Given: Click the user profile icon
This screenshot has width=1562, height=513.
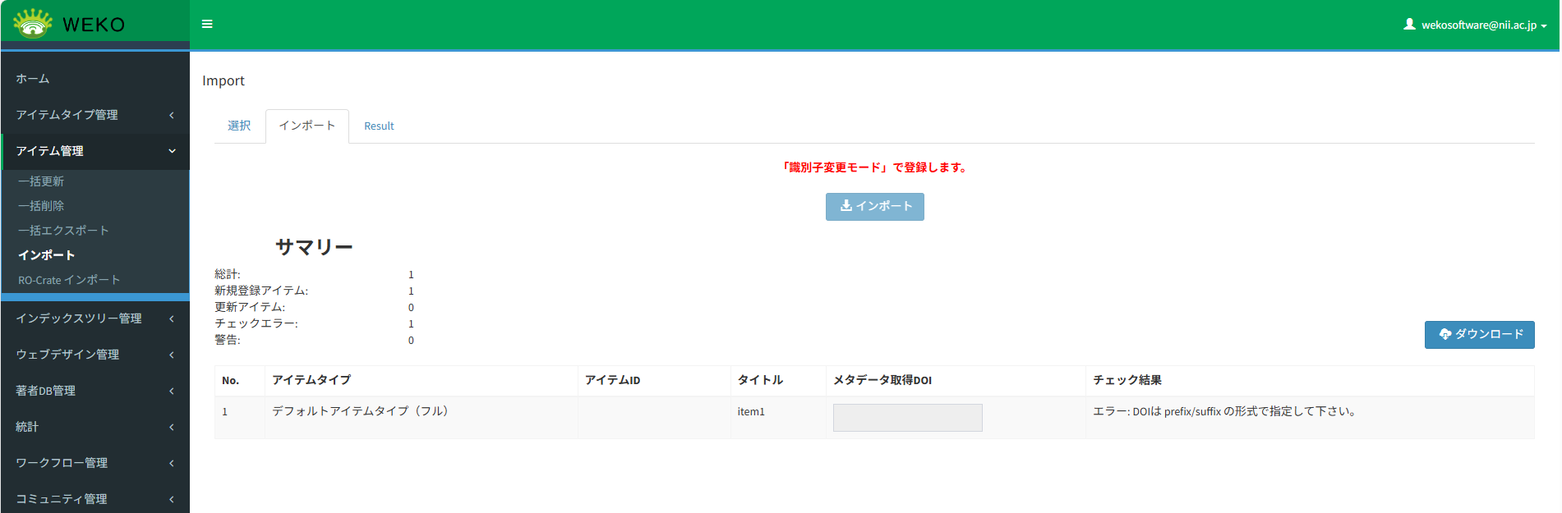Looking at the screenshot, I should point(1409,25).
